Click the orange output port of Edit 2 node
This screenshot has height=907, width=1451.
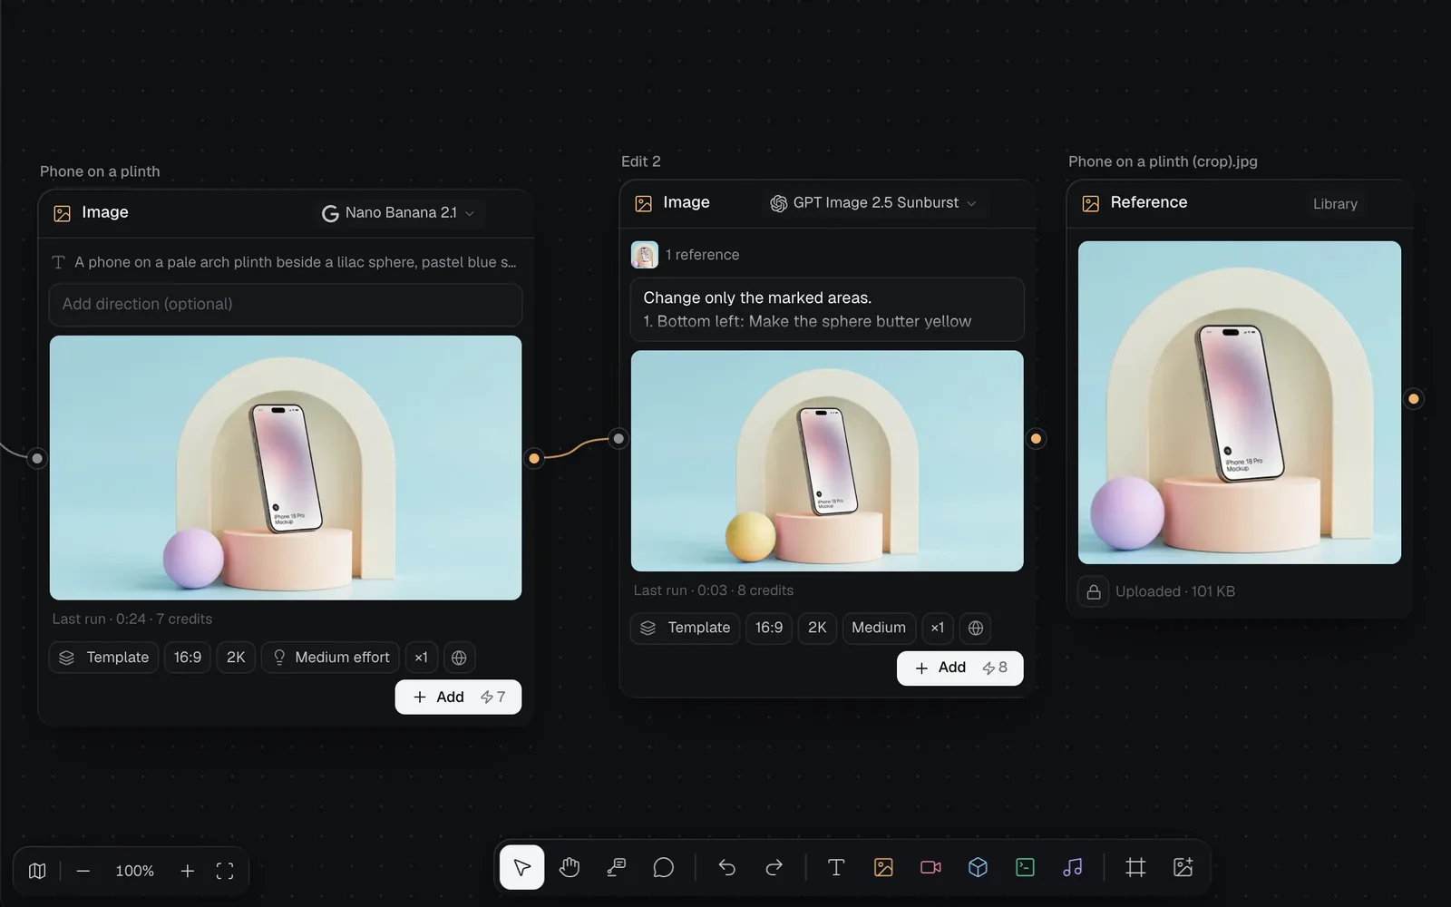tap(1036, 439)
